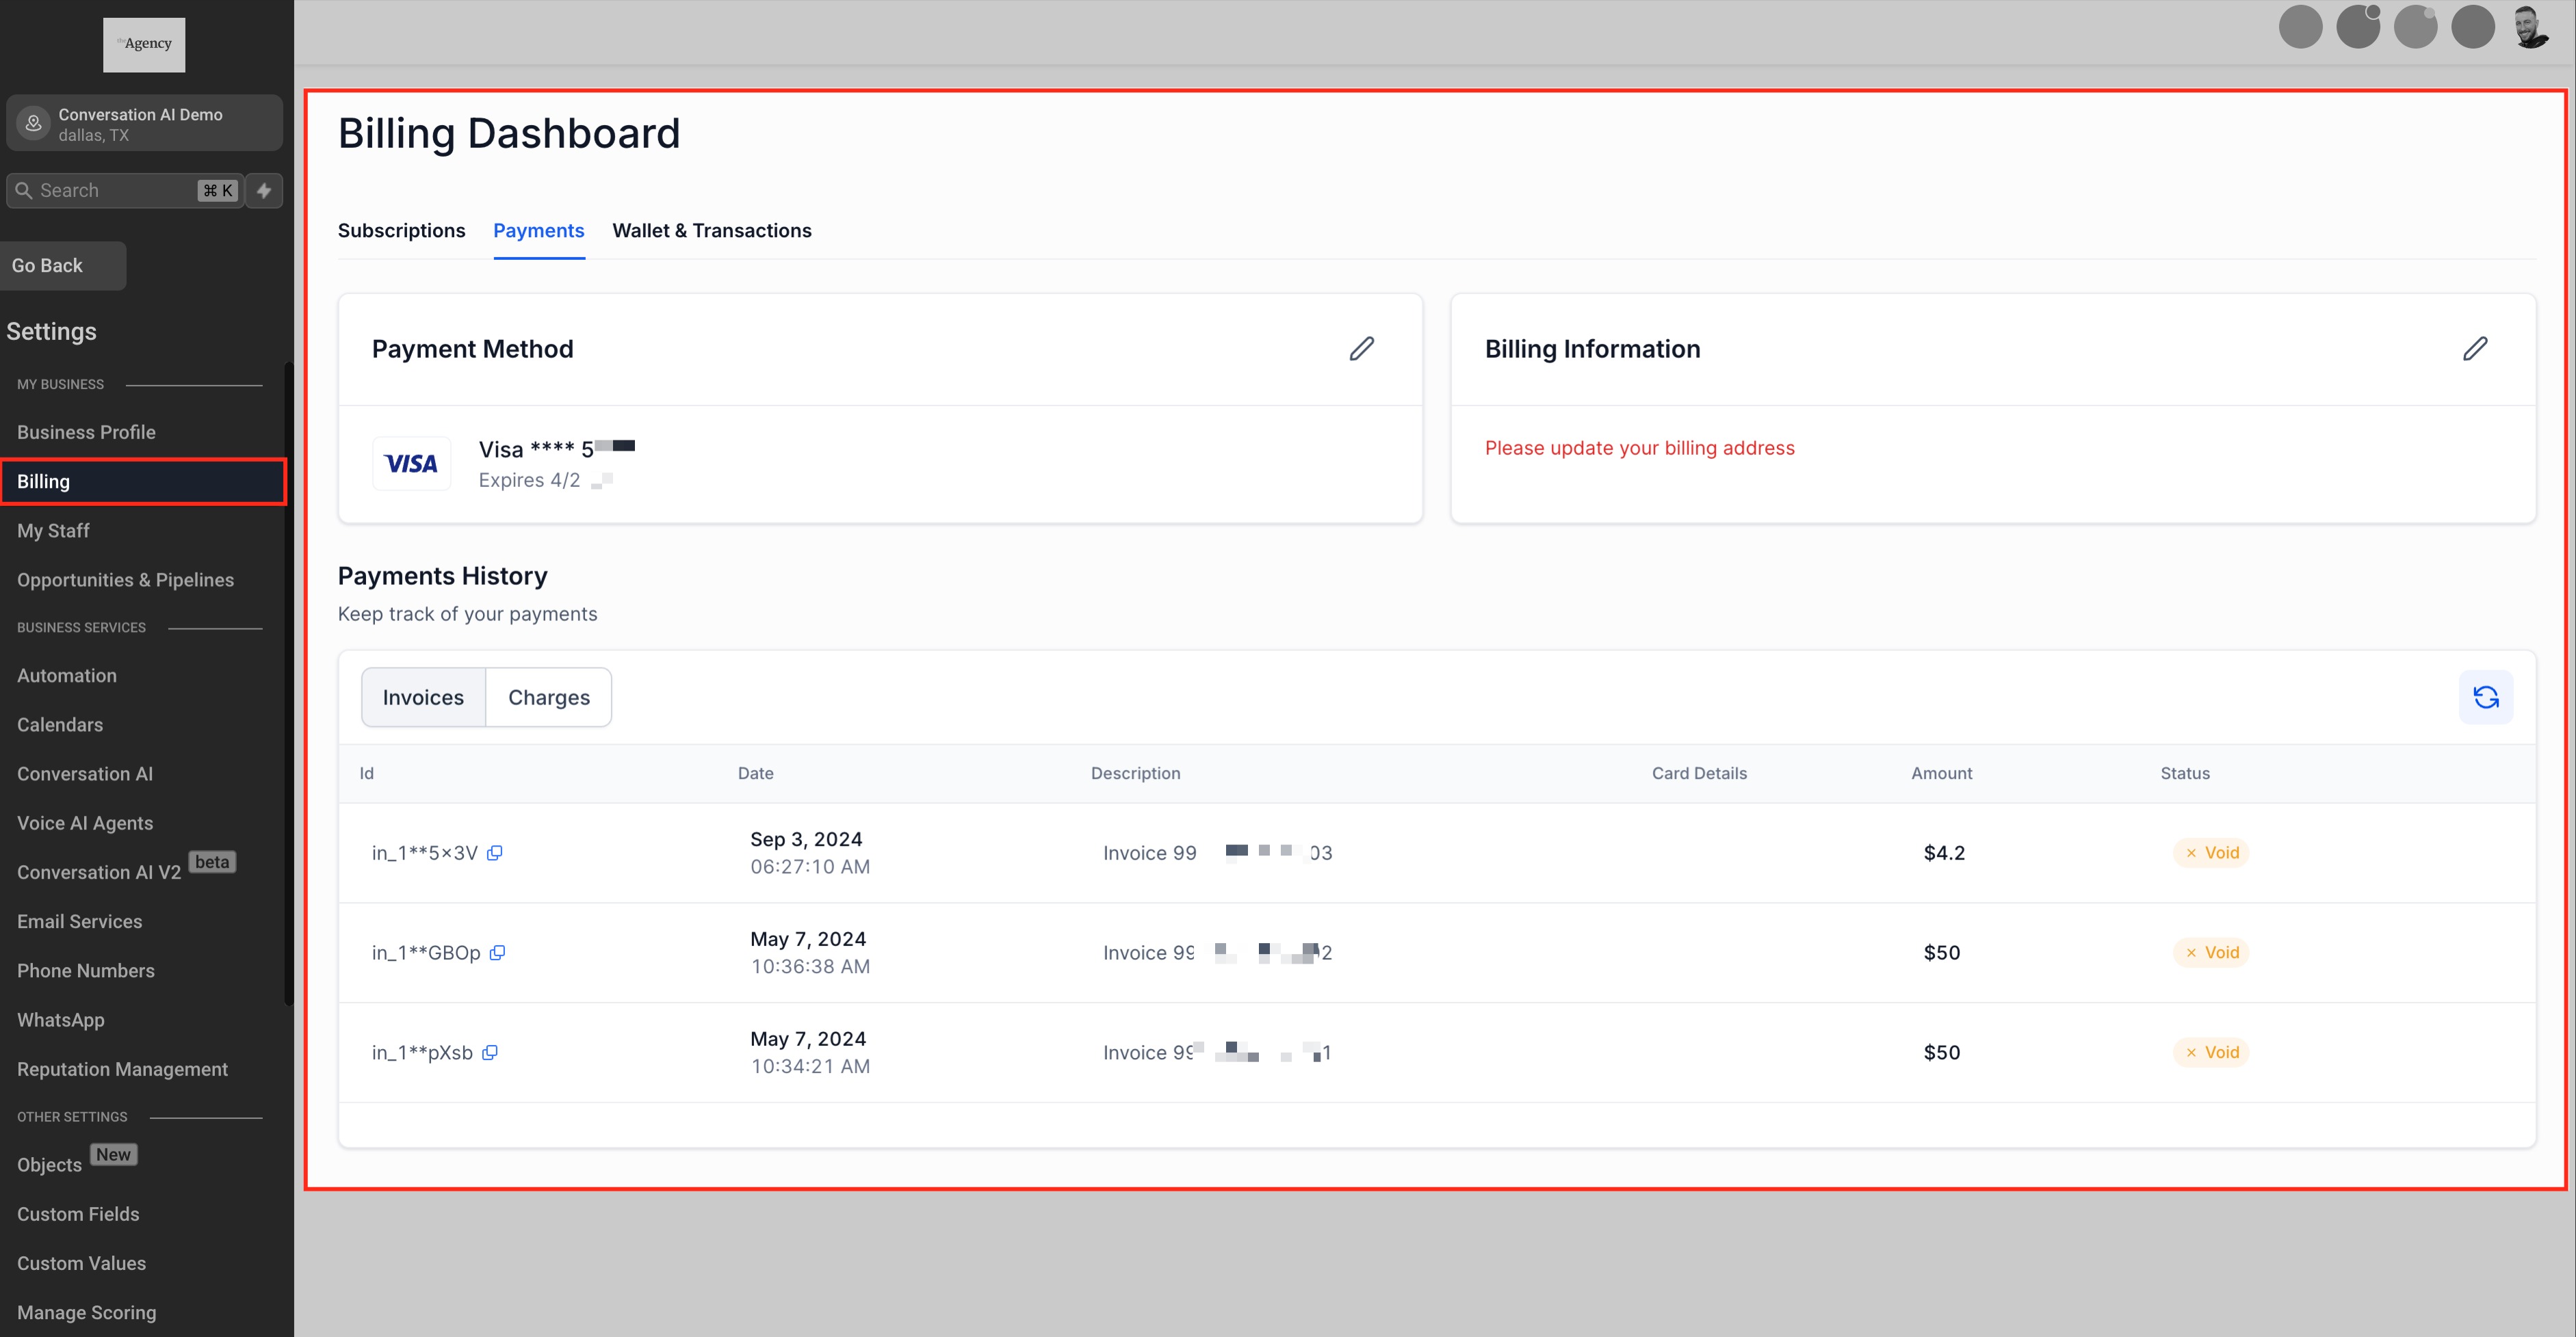Click the lightning bolt quick actions icon
The height and width of the screenshot is (1337, 2576).
click(264, 190)
